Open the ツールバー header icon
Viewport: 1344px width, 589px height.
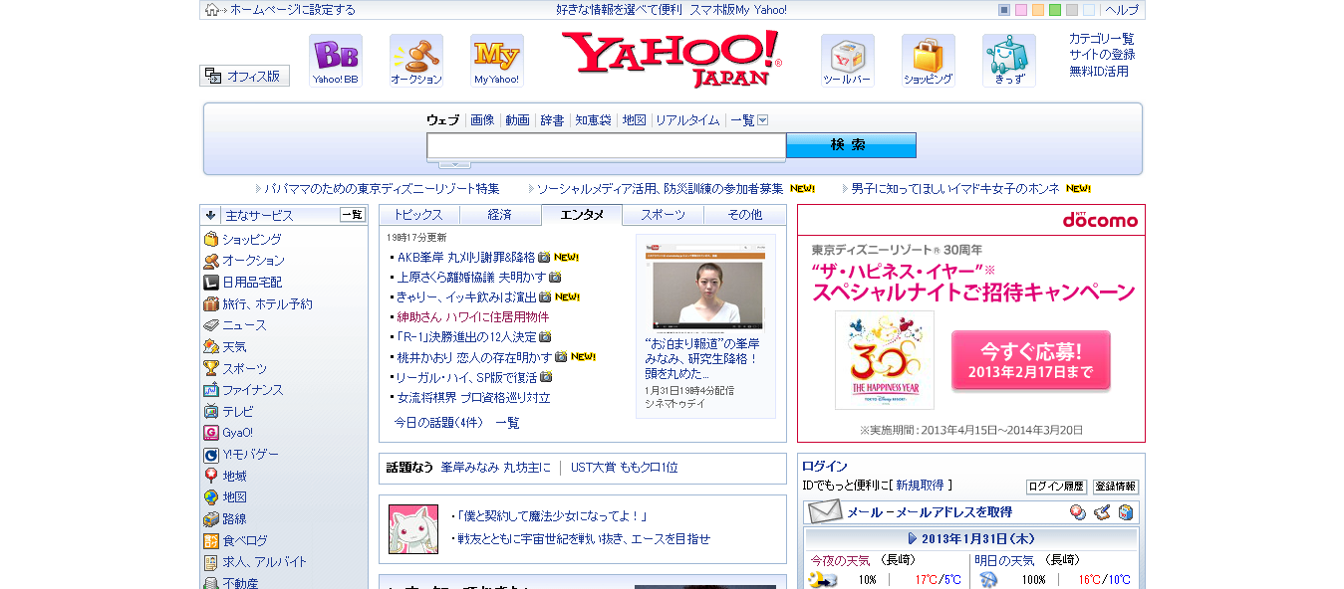coord(848,61)
